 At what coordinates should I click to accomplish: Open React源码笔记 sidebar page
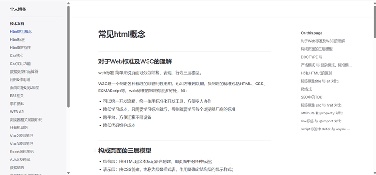pyautogui.click(x=22, y=152)
